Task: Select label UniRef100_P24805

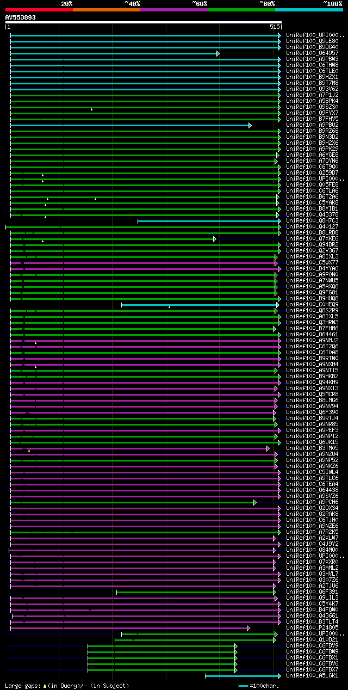Action: [312, 628]
